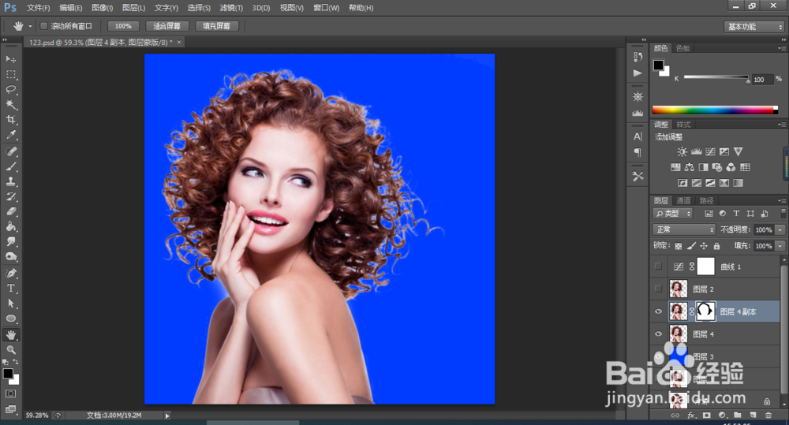Toggle lock transparent pixels

[x=679, y=246]
